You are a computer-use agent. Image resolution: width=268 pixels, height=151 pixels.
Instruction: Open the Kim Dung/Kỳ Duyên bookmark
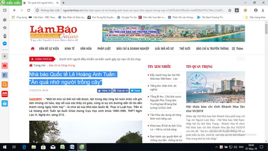(x=101, y=17)
